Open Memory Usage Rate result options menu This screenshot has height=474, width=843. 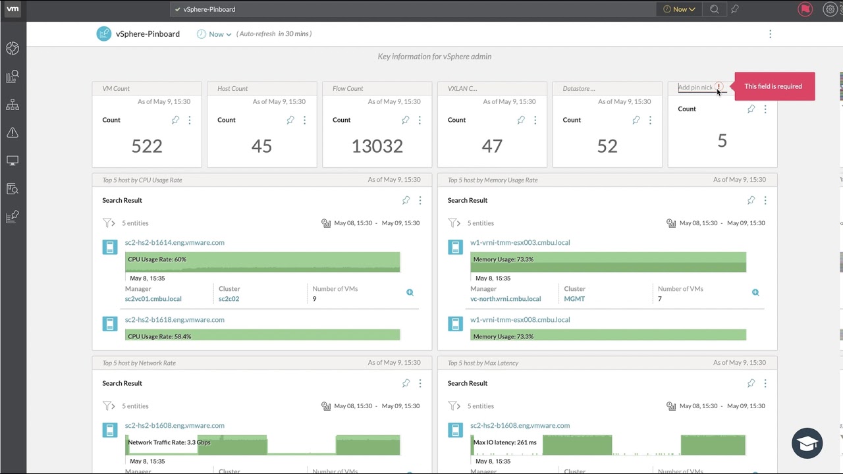[765, 200]
